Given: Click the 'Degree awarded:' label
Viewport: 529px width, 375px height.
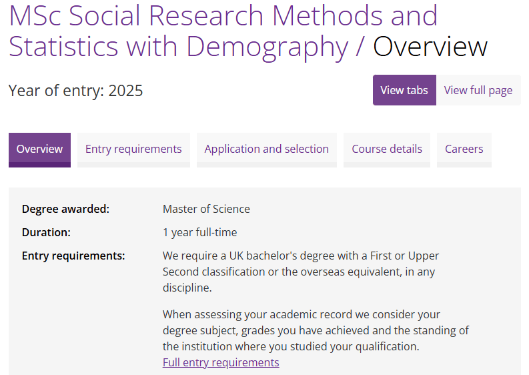Looking at the screenshot, I should click(x=65, y=209).
